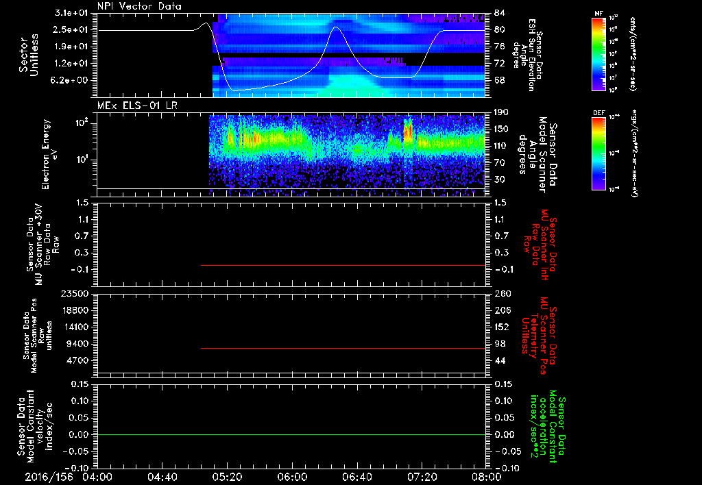Click the "80" sun elevation axis value
This screenshot has height=485, width=702.
tap(500, 29)
